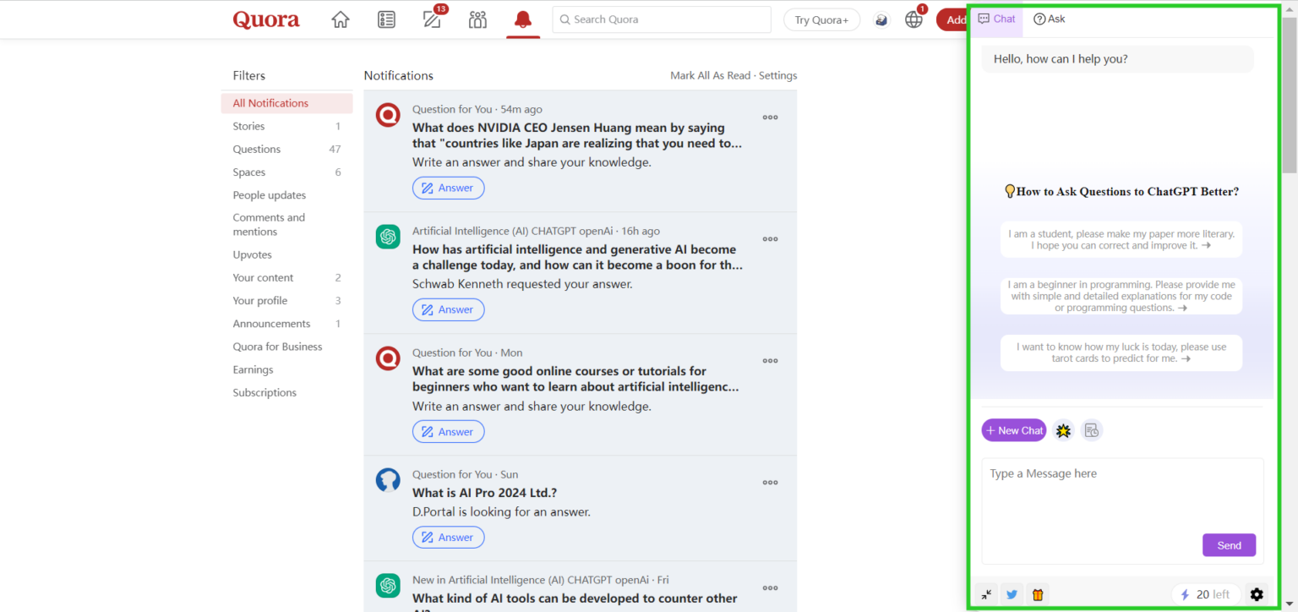Expand options menu on Jensen Huang question

pos(770,117)
